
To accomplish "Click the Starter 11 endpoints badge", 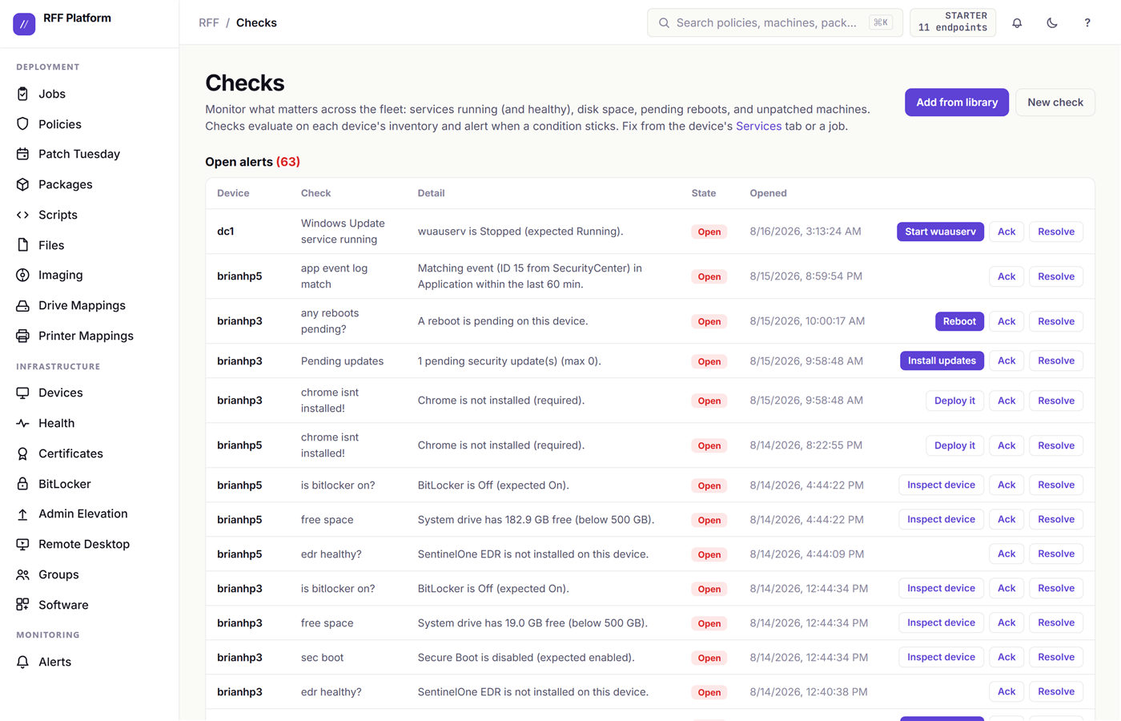I will pyautogui.click(x=953, y=22).
